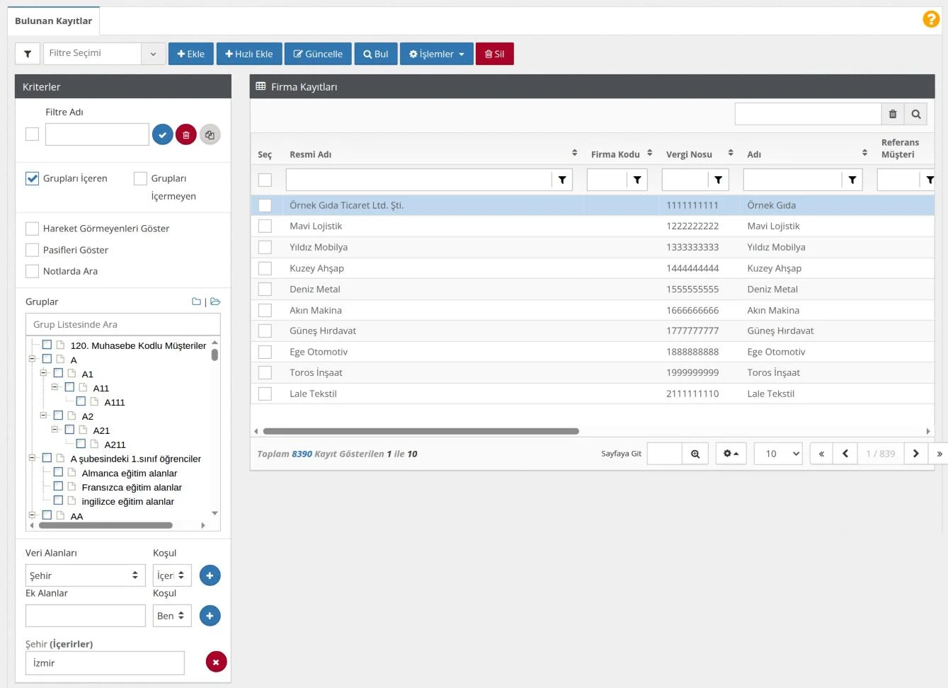
Task: Uncheck the Grupları İçeren checkbox
Action: coord(32,178)
